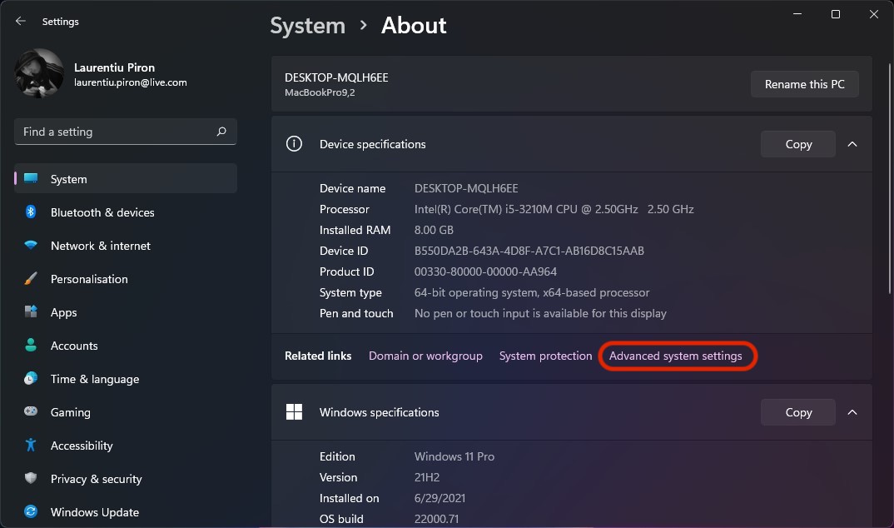Click the Windows logo beside Windows specifications
The height and width of the screenshot is (528, 894).
[x=294, y=411]
